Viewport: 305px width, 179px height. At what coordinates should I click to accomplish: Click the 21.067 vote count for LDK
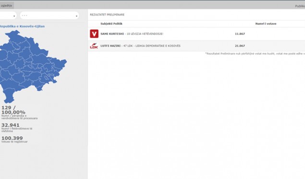[240, 46]
